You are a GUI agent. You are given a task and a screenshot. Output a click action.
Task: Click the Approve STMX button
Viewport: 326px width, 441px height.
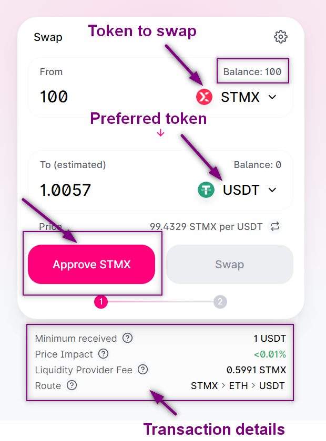point(91,265)
